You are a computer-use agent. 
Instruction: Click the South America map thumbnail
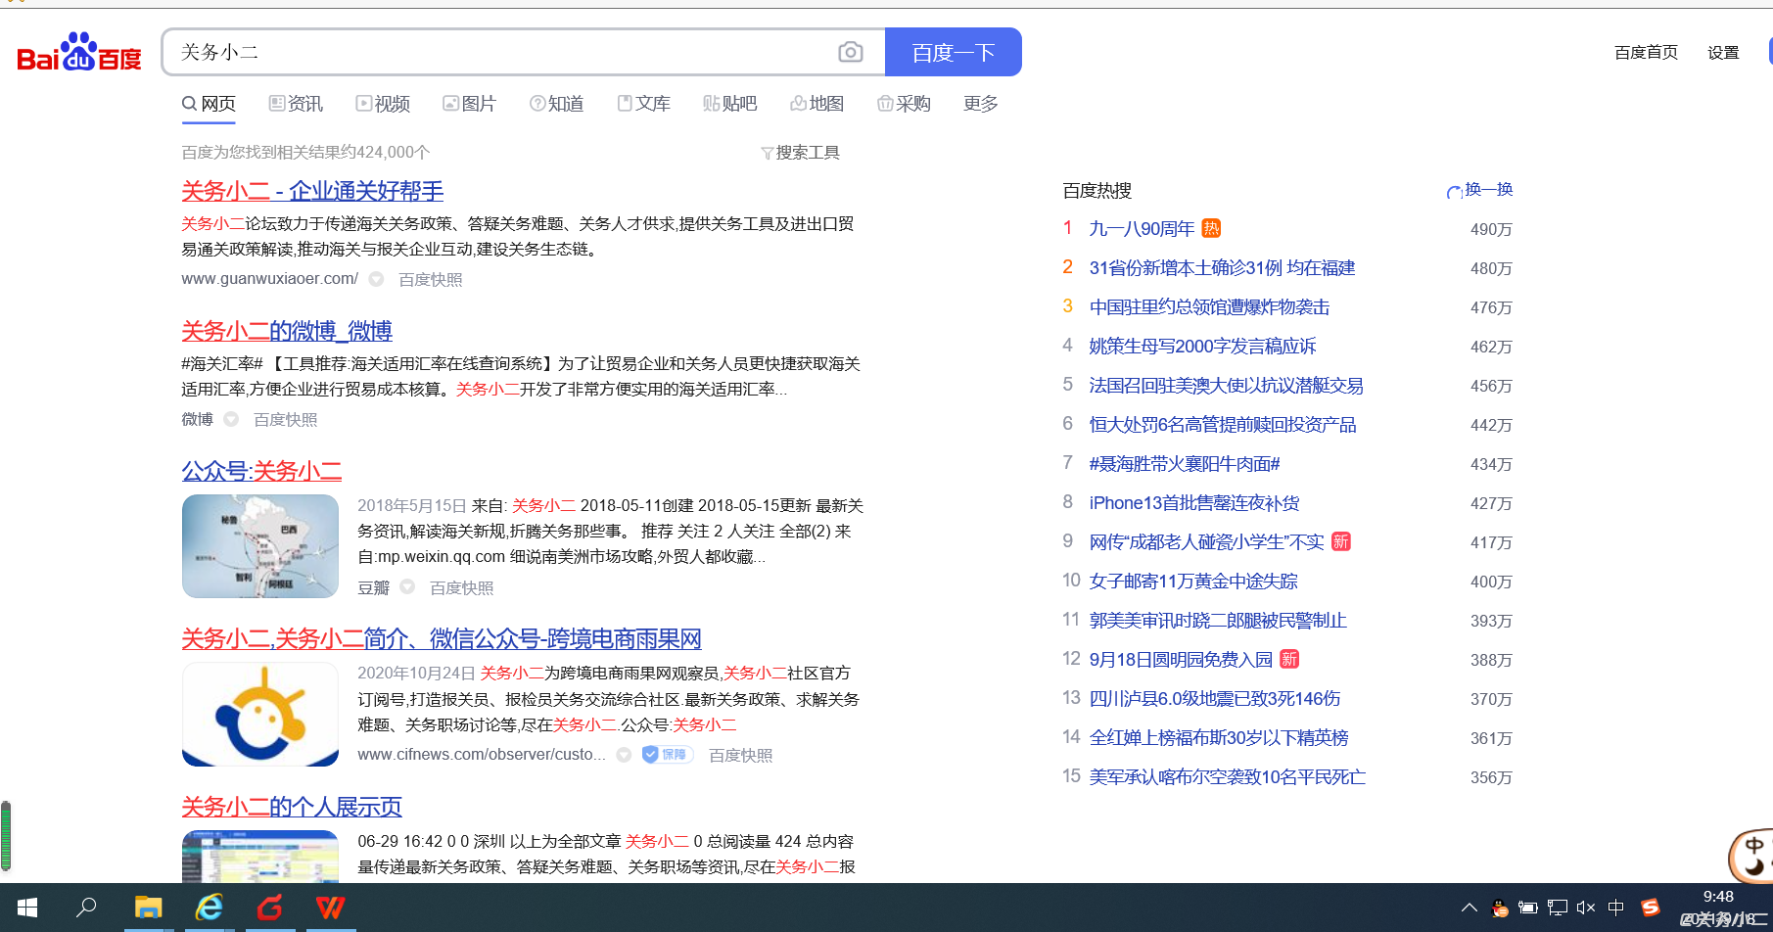(x=260, y=546)
